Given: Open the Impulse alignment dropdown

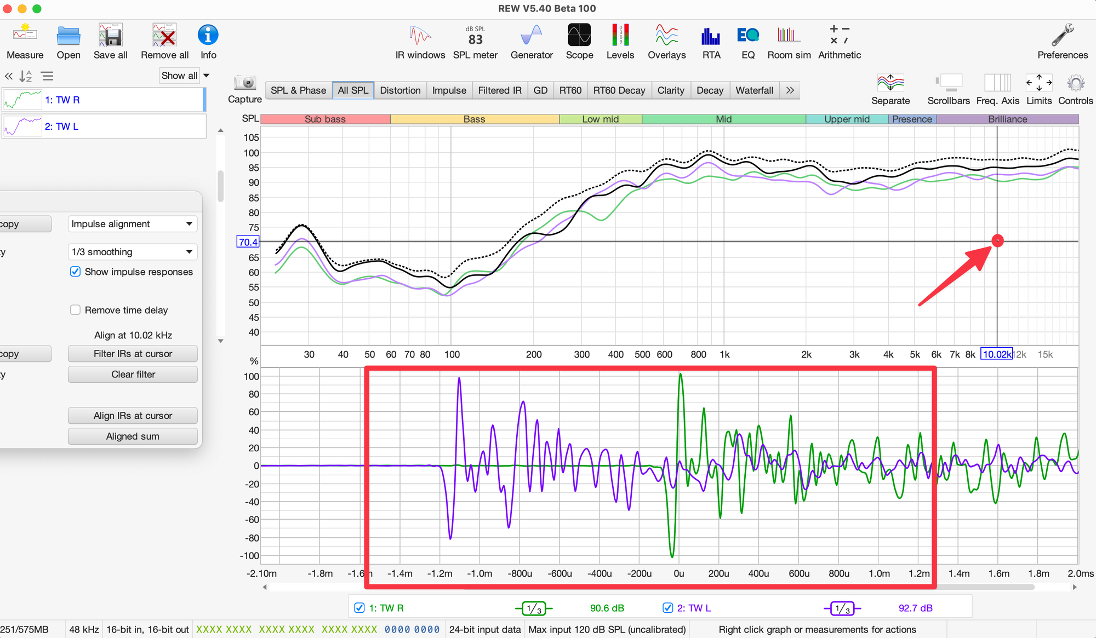Looking at the screenshot, I should 132,224.
